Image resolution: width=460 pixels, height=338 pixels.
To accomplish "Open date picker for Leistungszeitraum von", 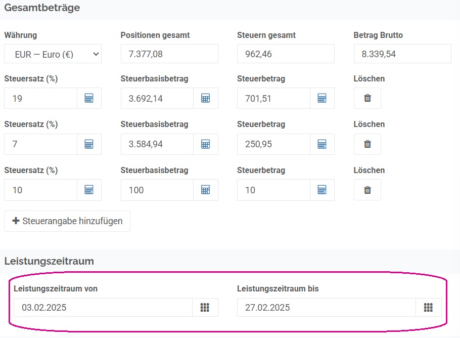I will [205, 308].
